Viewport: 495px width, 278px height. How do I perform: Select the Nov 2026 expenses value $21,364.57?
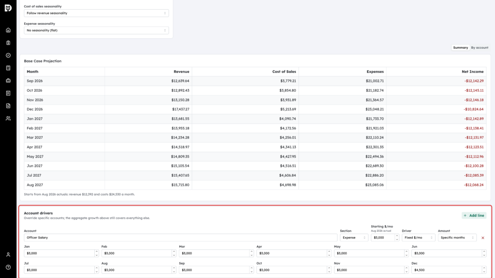tap(375, 100)
